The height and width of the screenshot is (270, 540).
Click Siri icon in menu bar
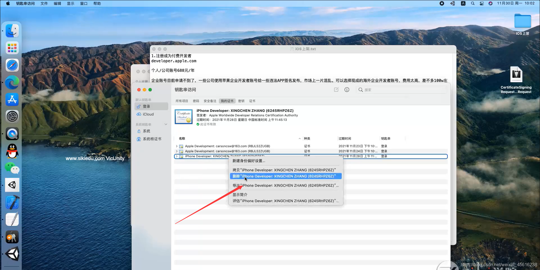tap(490, 3)
